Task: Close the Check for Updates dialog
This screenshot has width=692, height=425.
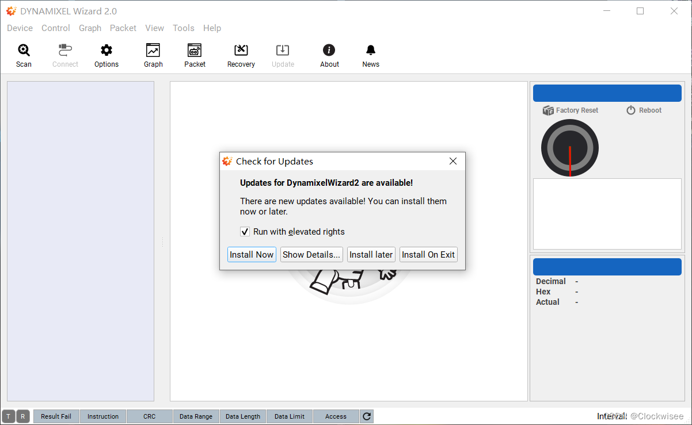Action: tap(453, 162)
